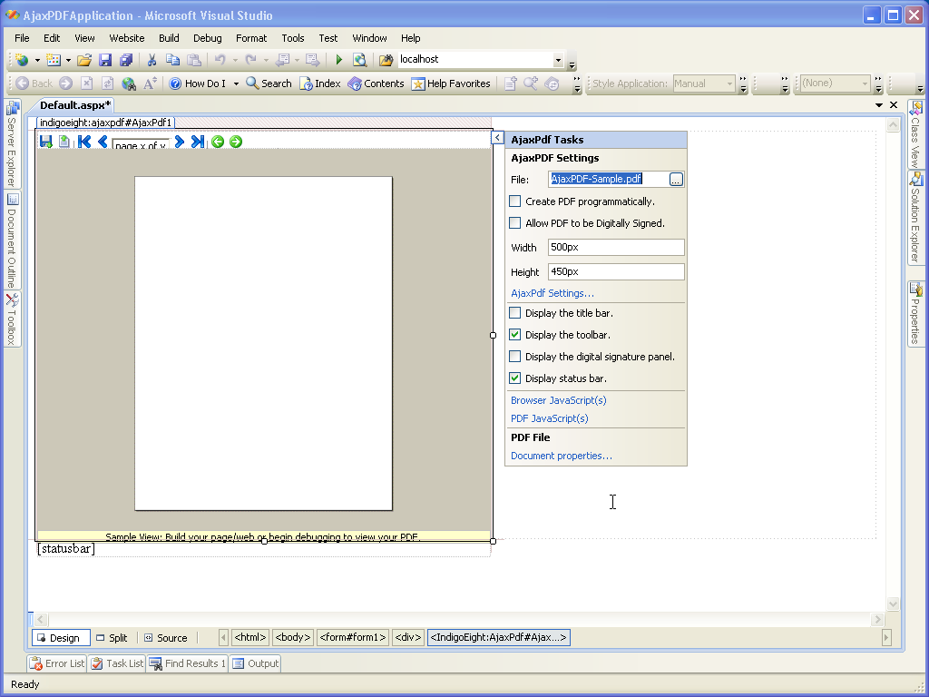
Task: Uncheck Display the toolbar option
Action: 515,335
